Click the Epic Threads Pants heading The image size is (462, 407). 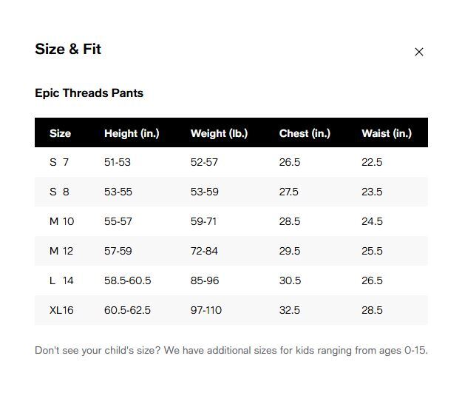click(89, 93)
